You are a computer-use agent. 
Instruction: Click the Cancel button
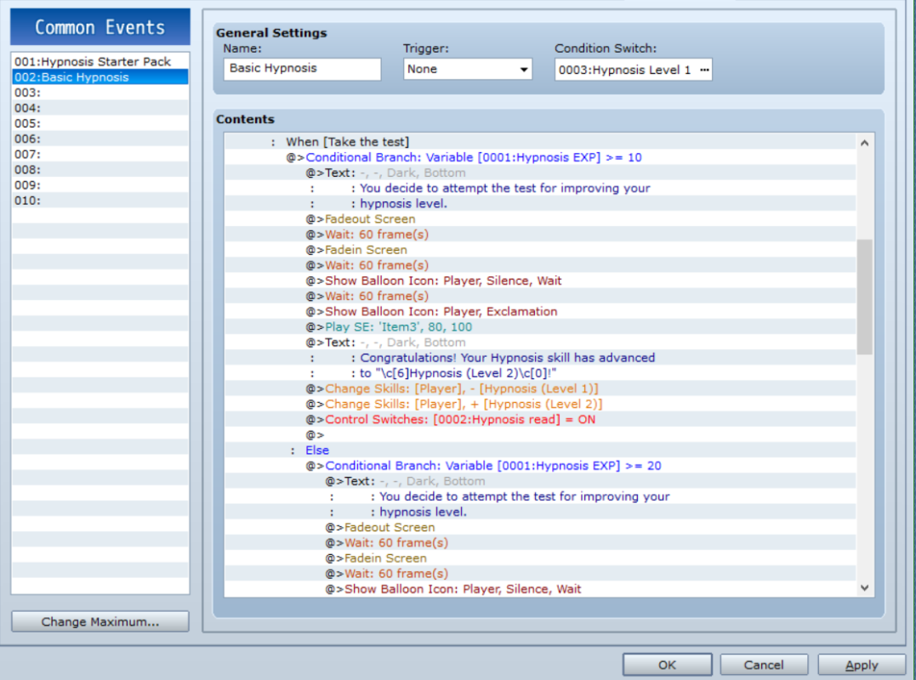(x=764, y=665)
